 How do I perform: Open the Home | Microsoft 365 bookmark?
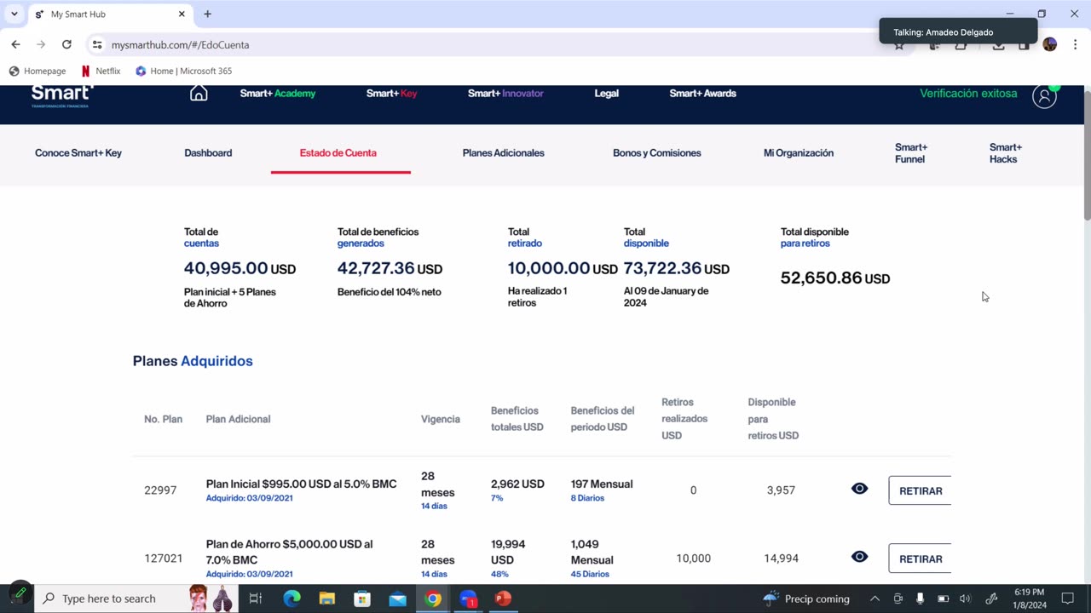pyautogui.click(x=183, y=71)
